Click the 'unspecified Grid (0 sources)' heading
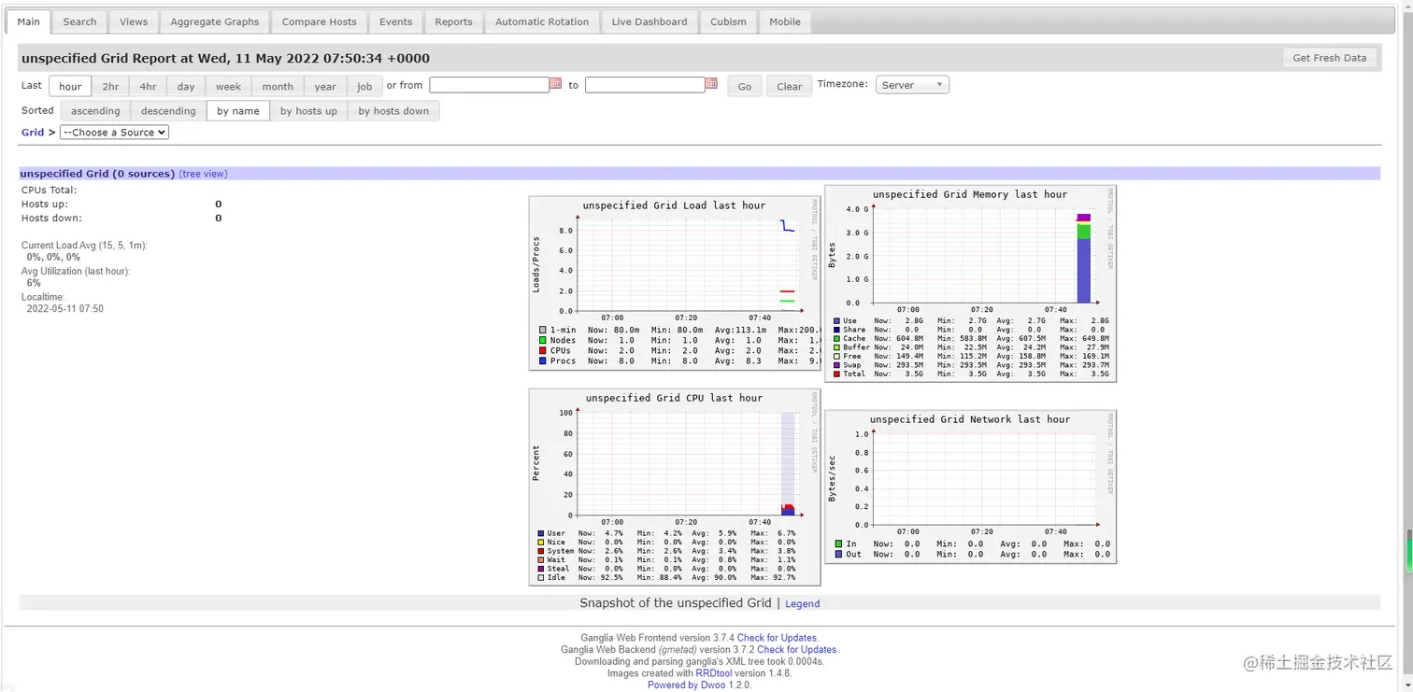1413x692 pixels. pos(97,174)
